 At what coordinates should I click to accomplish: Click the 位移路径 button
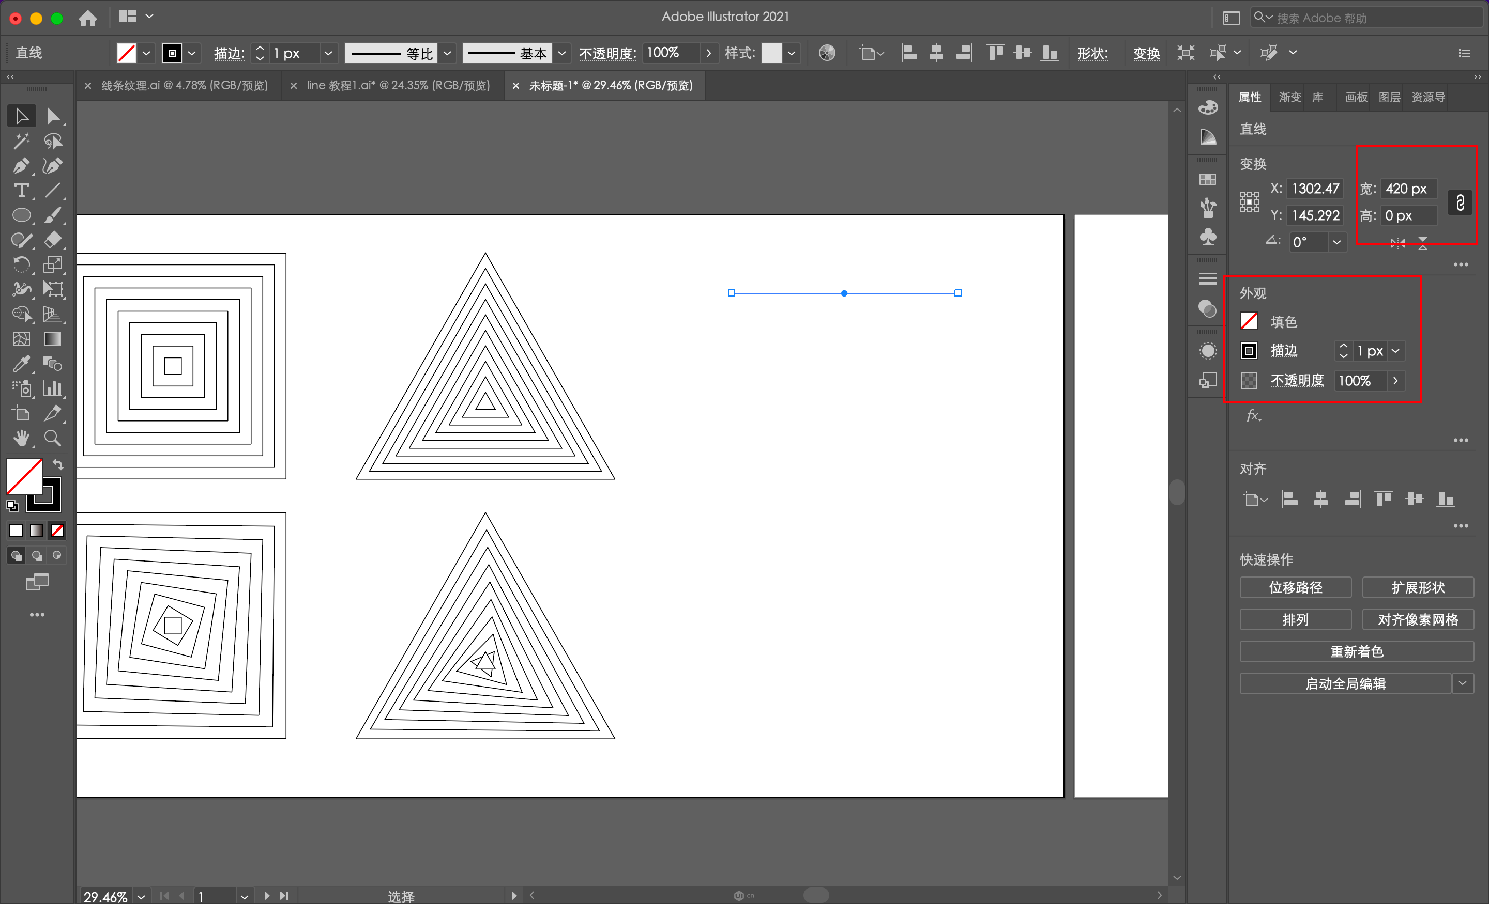[x=1295, y=587]
